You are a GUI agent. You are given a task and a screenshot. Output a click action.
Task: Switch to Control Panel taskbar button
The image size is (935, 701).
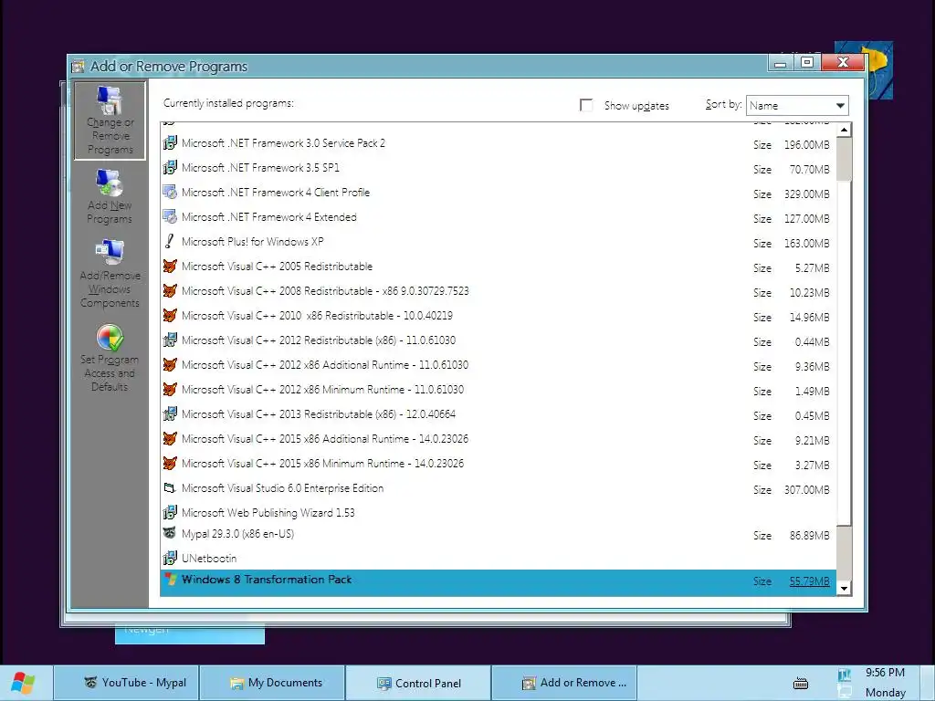pos(418,683)
